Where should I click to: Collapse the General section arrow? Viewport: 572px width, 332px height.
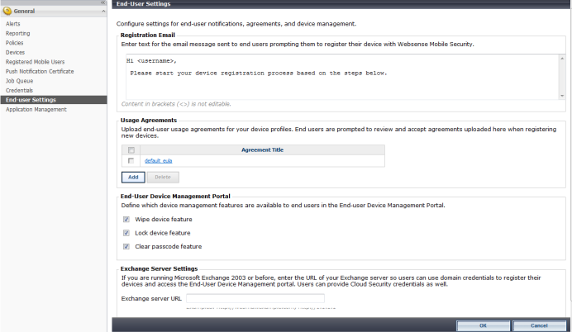(x=103, y=12)
